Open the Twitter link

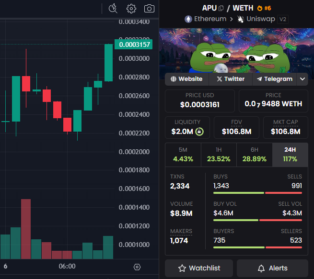231,79
